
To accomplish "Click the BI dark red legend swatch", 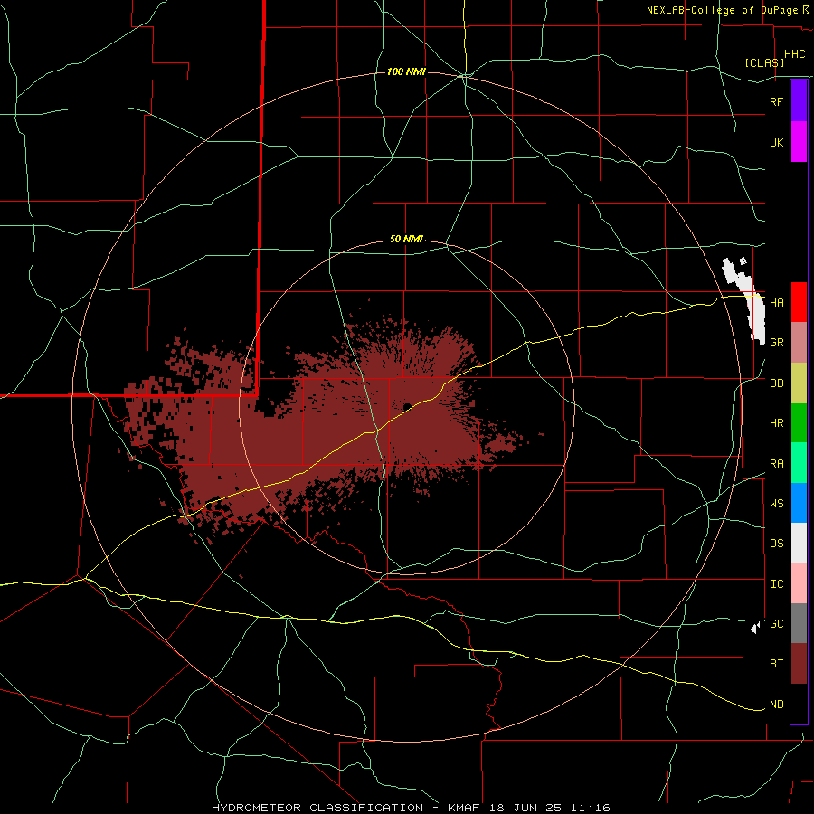I will coord(799,664).
